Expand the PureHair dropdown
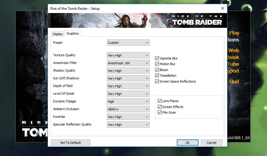267x156 pixels. [x=128, y=117]
